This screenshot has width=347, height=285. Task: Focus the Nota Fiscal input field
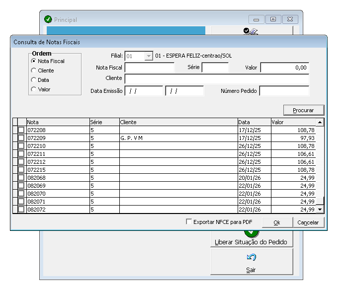click(149, 68)
